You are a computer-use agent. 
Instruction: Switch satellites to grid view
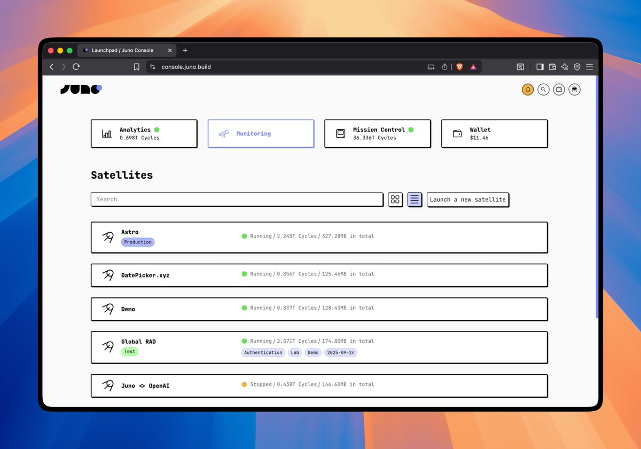(x=395, y=199)
